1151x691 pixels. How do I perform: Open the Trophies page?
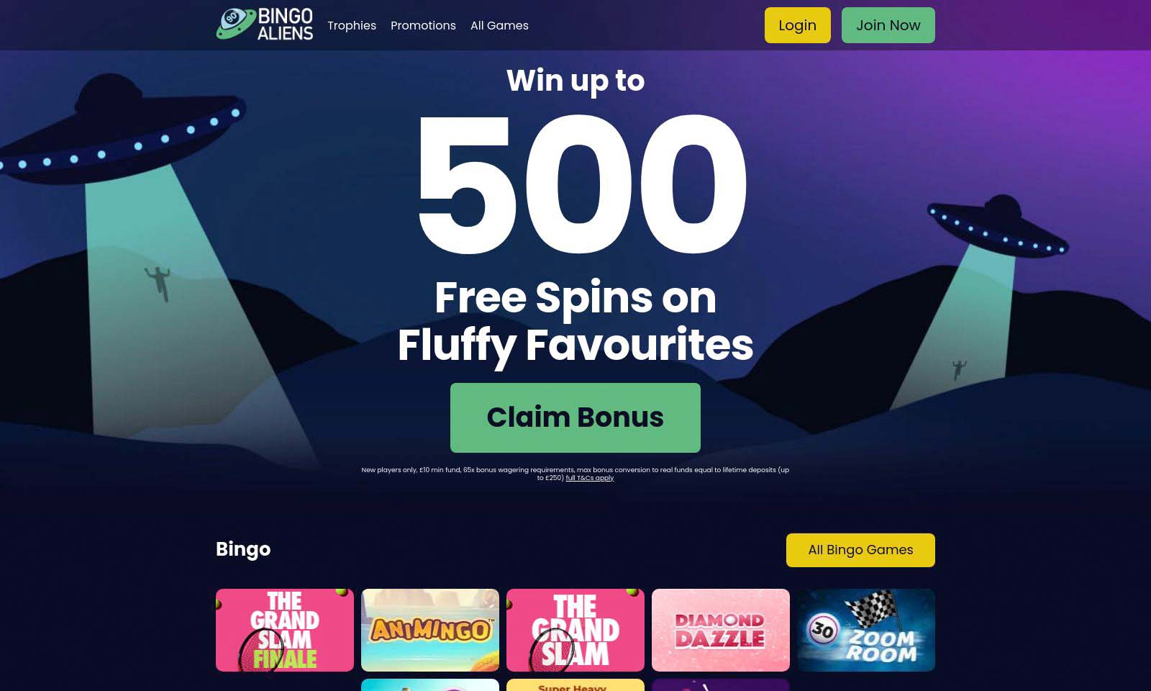(352, 25)
